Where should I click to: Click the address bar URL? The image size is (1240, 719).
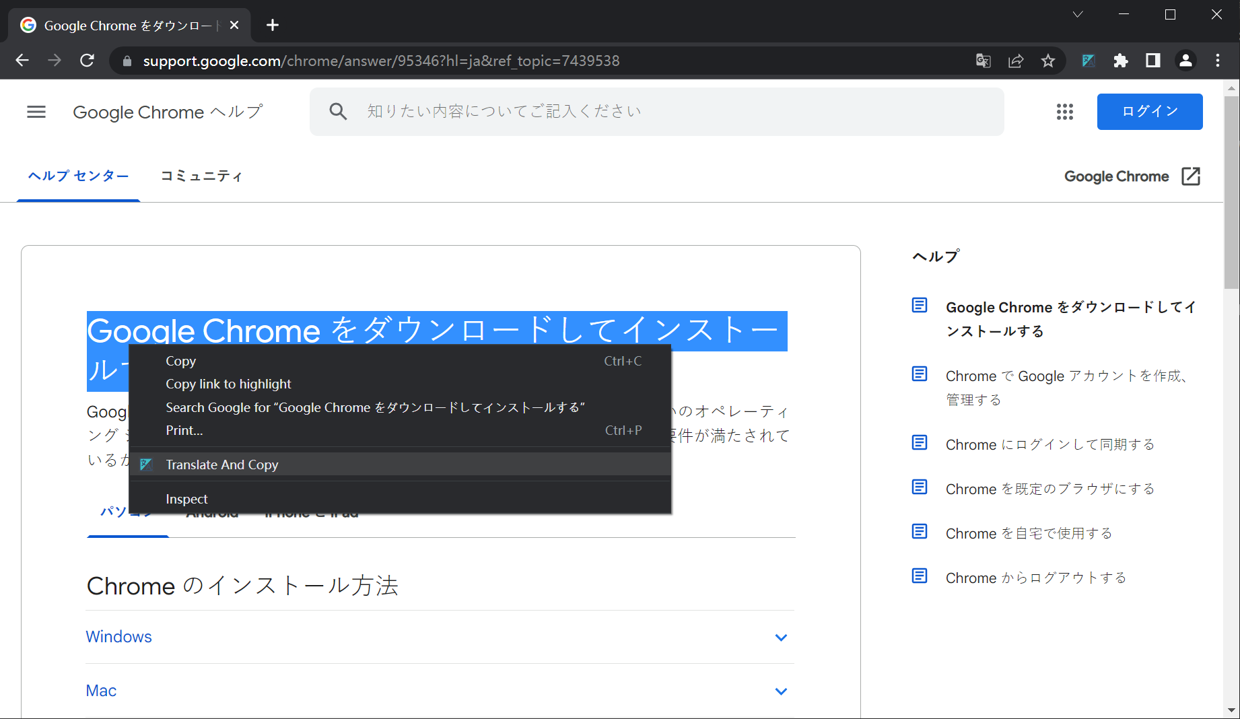click(381, 61)
